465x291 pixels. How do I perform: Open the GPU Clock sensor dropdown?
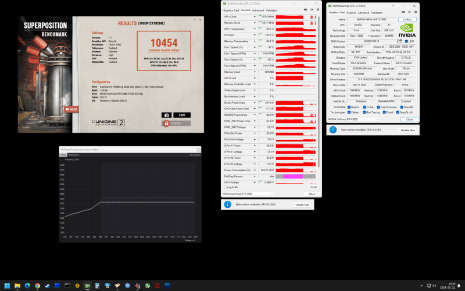(255, 17)
